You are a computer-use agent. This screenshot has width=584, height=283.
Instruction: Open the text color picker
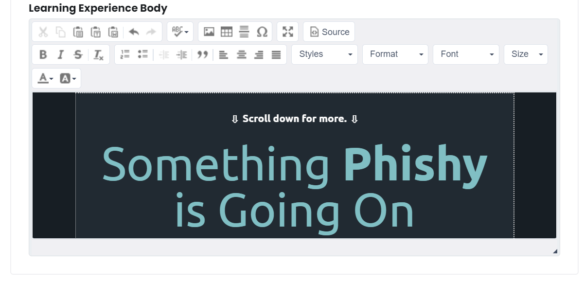point(45,78)
